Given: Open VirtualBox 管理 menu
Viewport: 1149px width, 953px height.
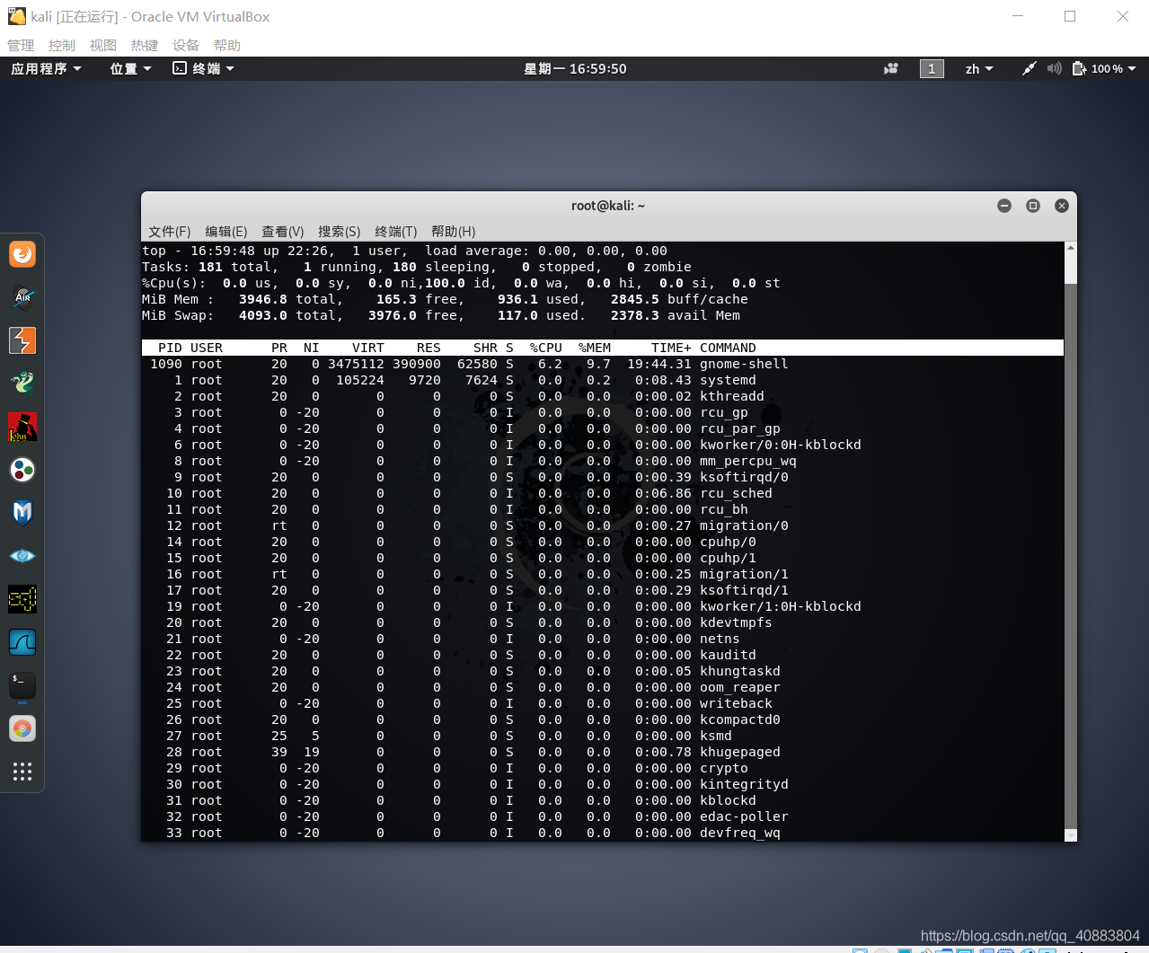Looking at the screenshot, I should [21, 45].
